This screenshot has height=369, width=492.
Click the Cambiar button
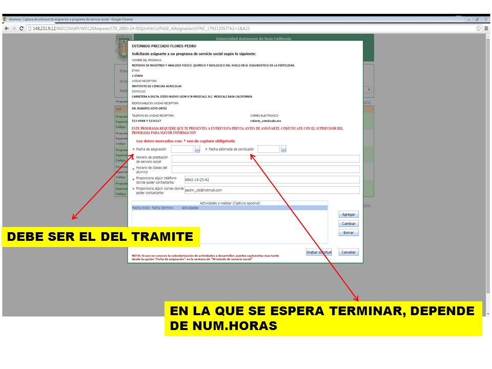click(348, 224)
